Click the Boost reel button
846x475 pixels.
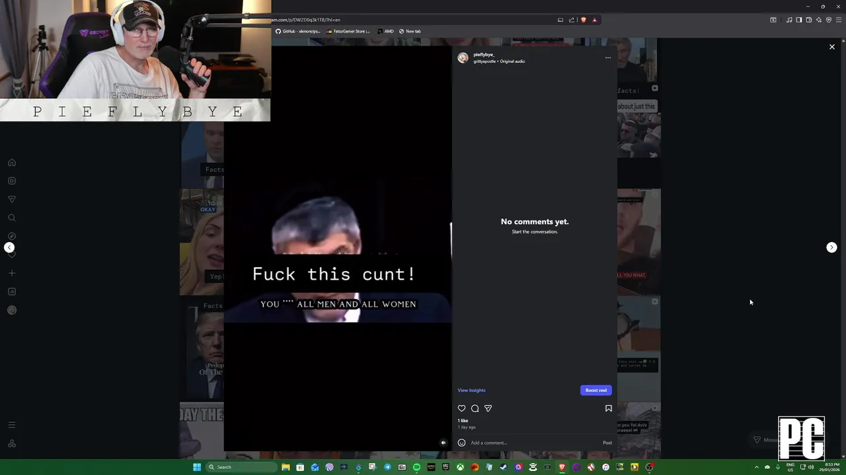point(596,390)
